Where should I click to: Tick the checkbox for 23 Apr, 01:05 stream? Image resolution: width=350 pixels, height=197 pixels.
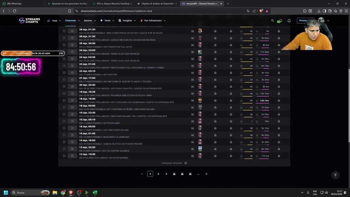pyautogui.click(x=64, y=66)
